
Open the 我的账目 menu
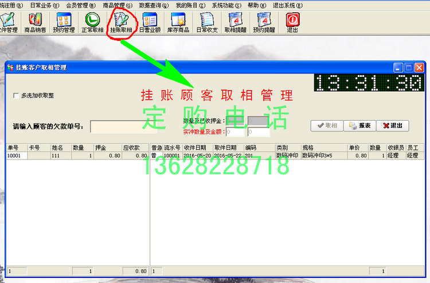tap(190, 5)
